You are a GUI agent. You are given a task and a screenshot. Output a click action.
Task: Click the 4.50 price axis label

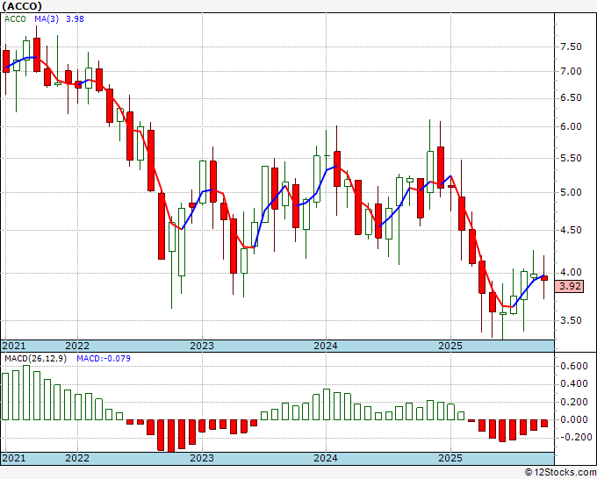coord(571,230)
